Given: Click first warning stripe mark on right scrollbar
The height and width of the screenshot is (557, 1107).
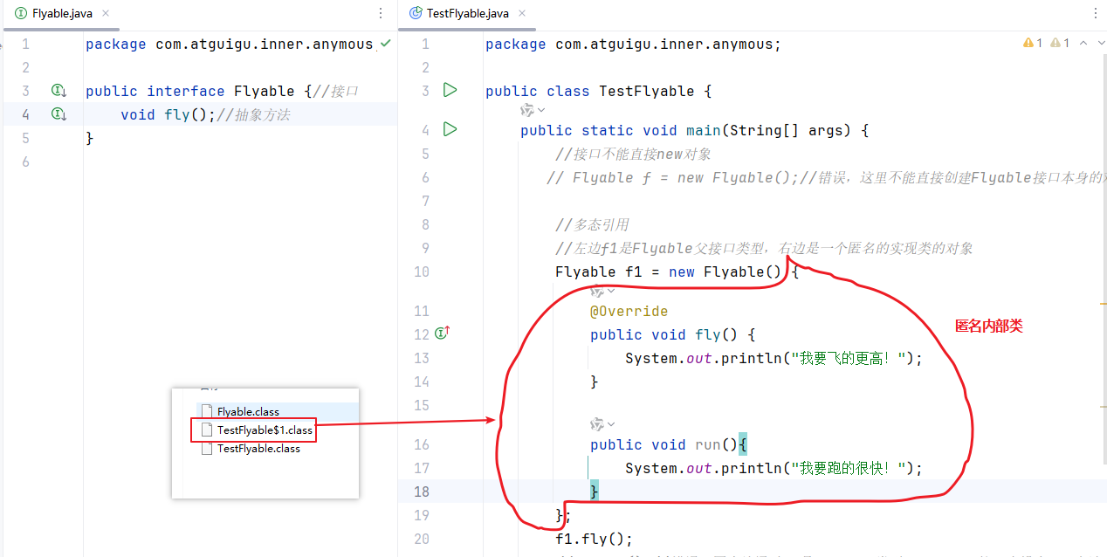Looking at the screenshot, I should pos(1102,304).
